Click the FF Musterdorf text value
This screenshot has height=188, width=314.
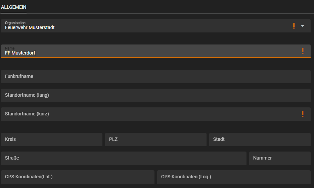click(20, 53)
